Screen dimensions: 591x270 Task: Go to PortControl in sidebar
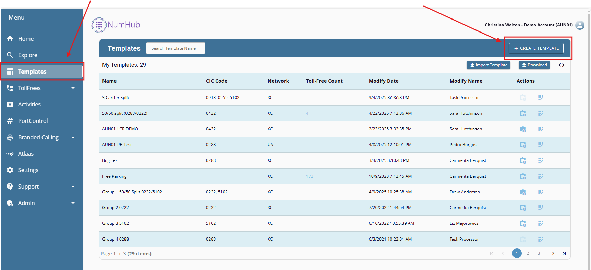(33, 121)
